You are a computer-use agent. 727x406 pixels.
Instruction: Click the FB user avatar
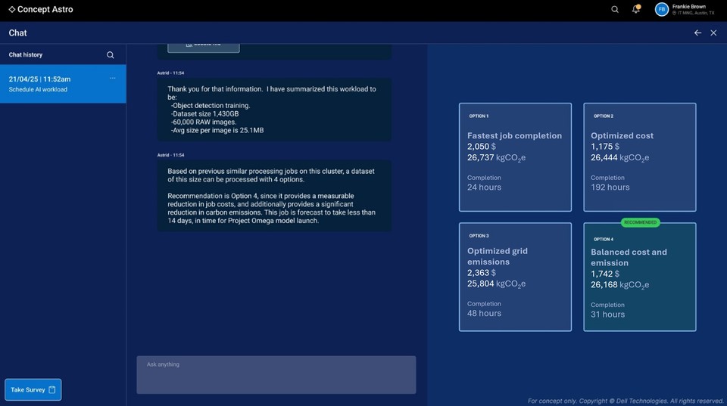click(x=661, y=10)
